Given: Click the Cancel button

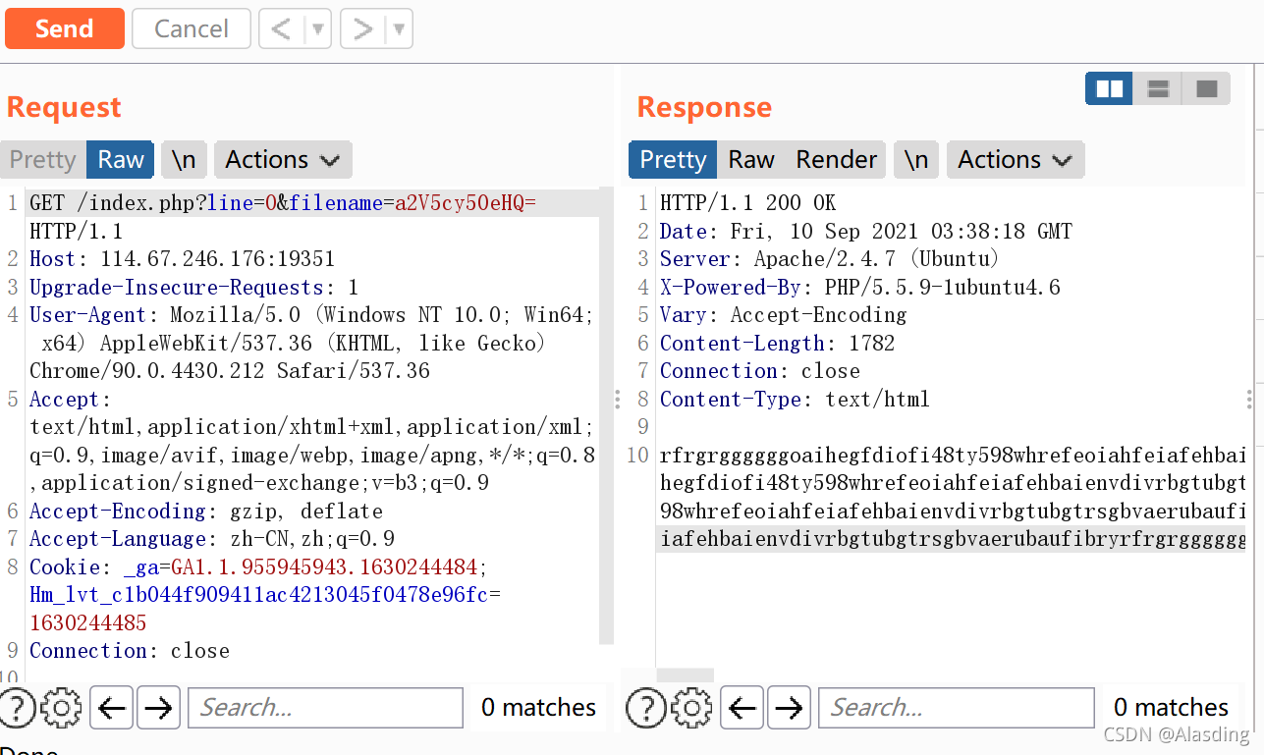Looking at the screenshot, I should pos(192,28).
